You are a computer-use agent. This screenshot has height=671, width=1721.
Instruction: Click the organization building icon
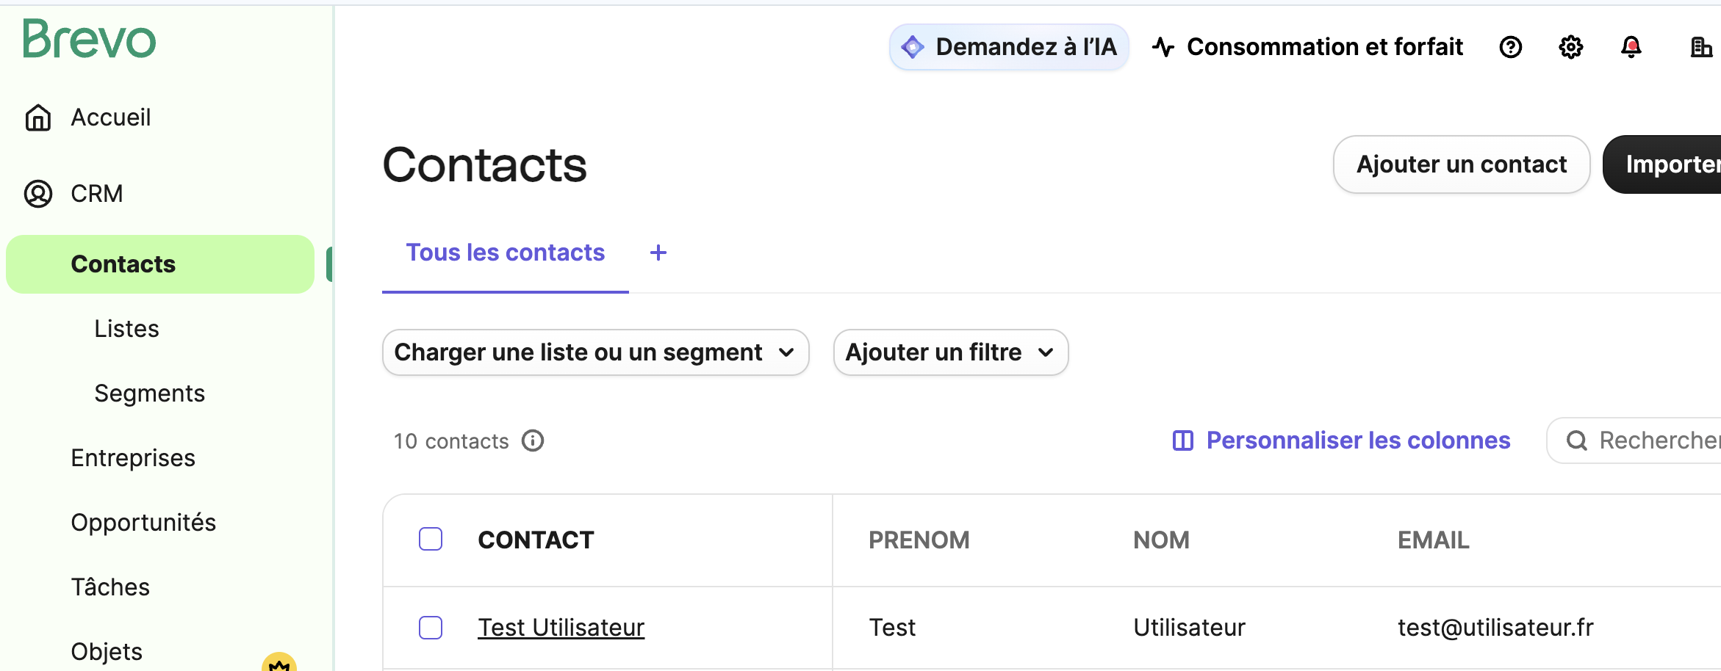pos(1700,48)
